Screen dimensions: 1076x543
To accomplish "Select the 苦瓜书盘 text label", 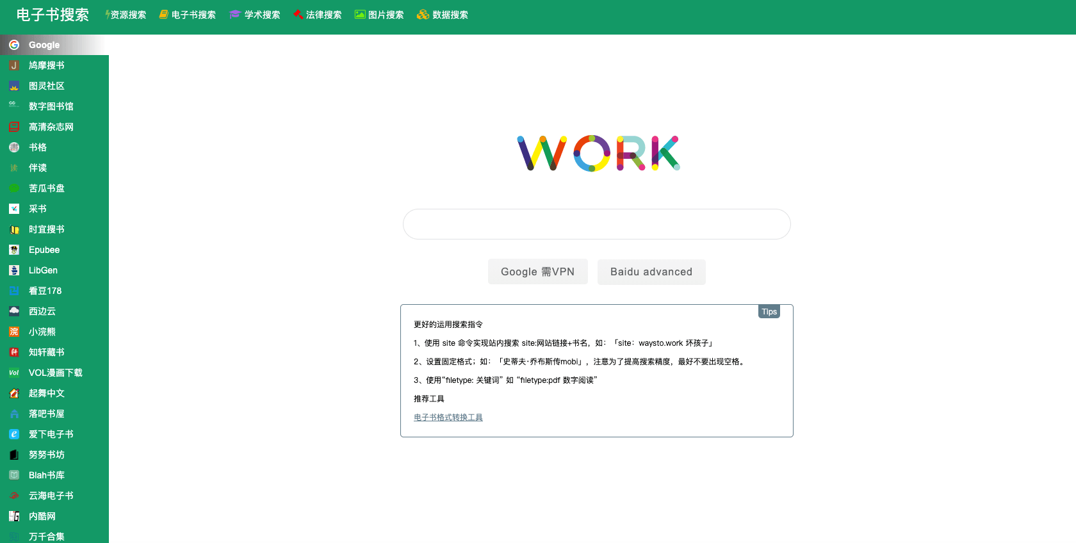I will coord(47,188).
